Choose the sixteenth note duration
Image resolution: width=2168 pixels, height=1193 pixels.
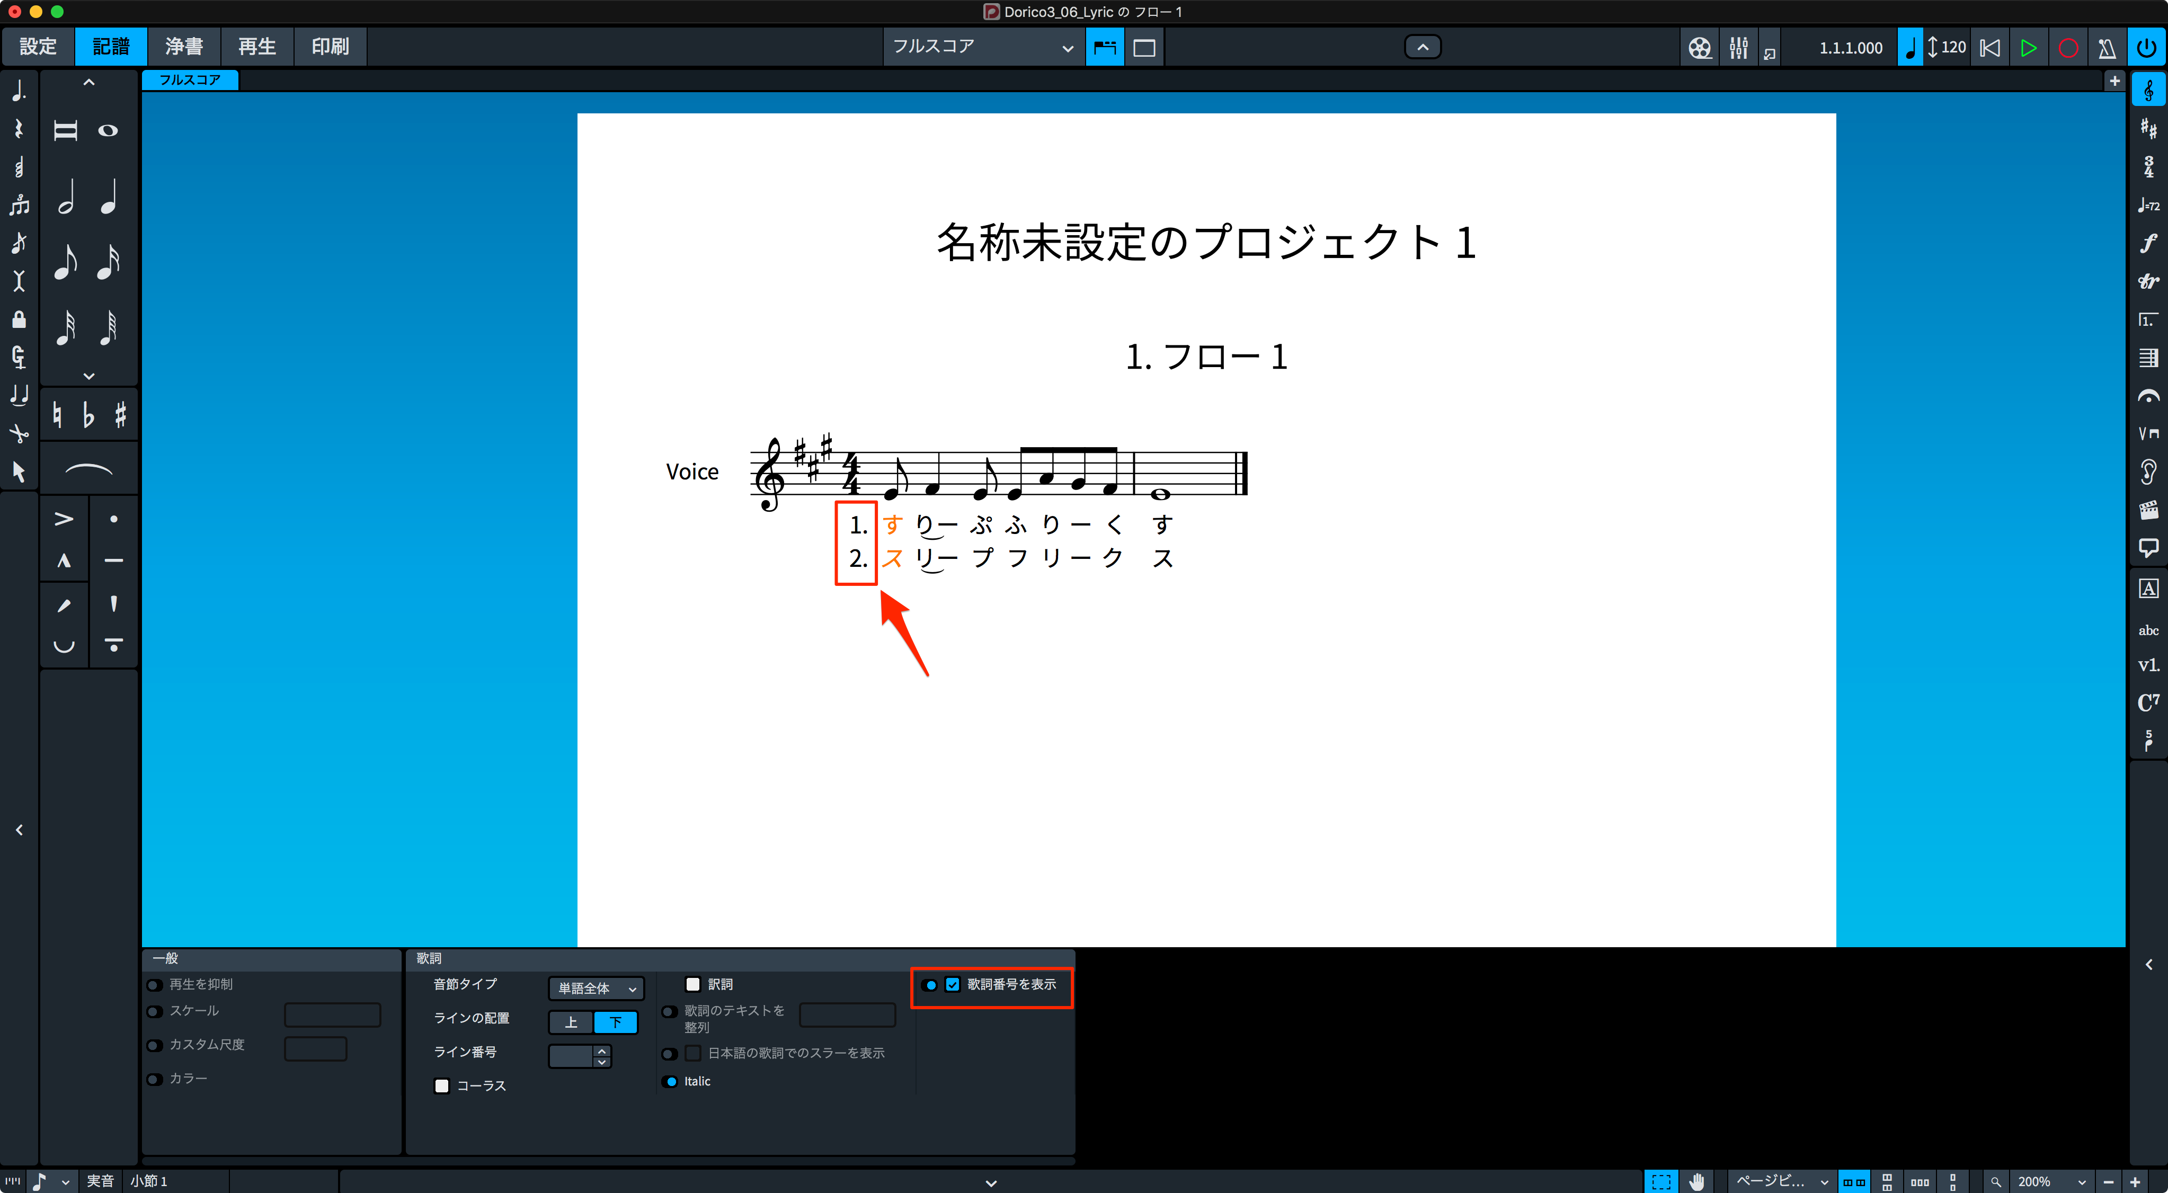pyautogui.click(x=108, y=262)
